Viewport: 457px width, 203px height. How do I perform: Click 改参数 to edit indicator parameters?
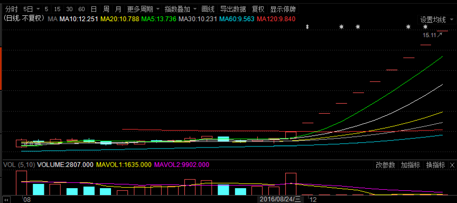pos(385,165)
